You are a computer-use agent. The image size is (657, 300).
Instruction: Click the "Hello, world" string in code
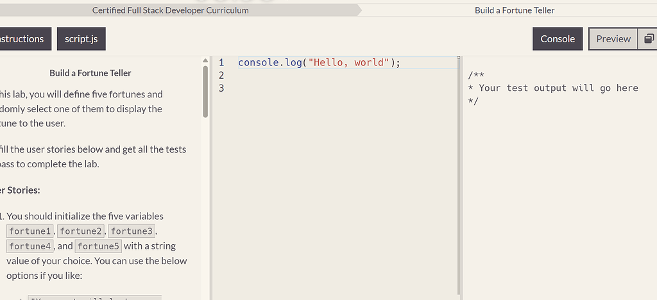348,63
